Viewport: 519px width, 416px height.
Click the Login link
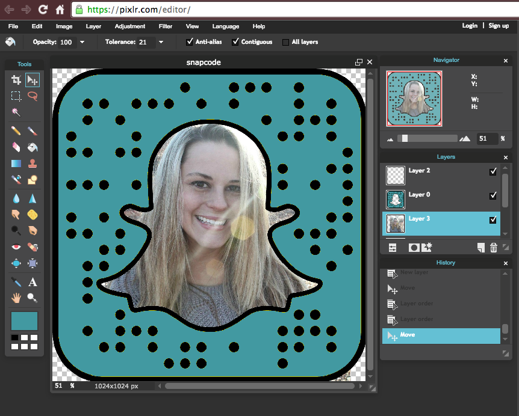tap(470, 26)
